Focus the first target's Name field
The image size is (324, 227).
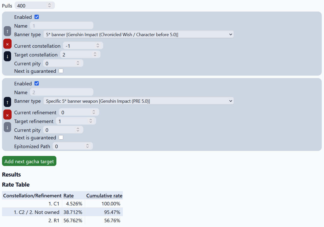click(x=62, y=26)
